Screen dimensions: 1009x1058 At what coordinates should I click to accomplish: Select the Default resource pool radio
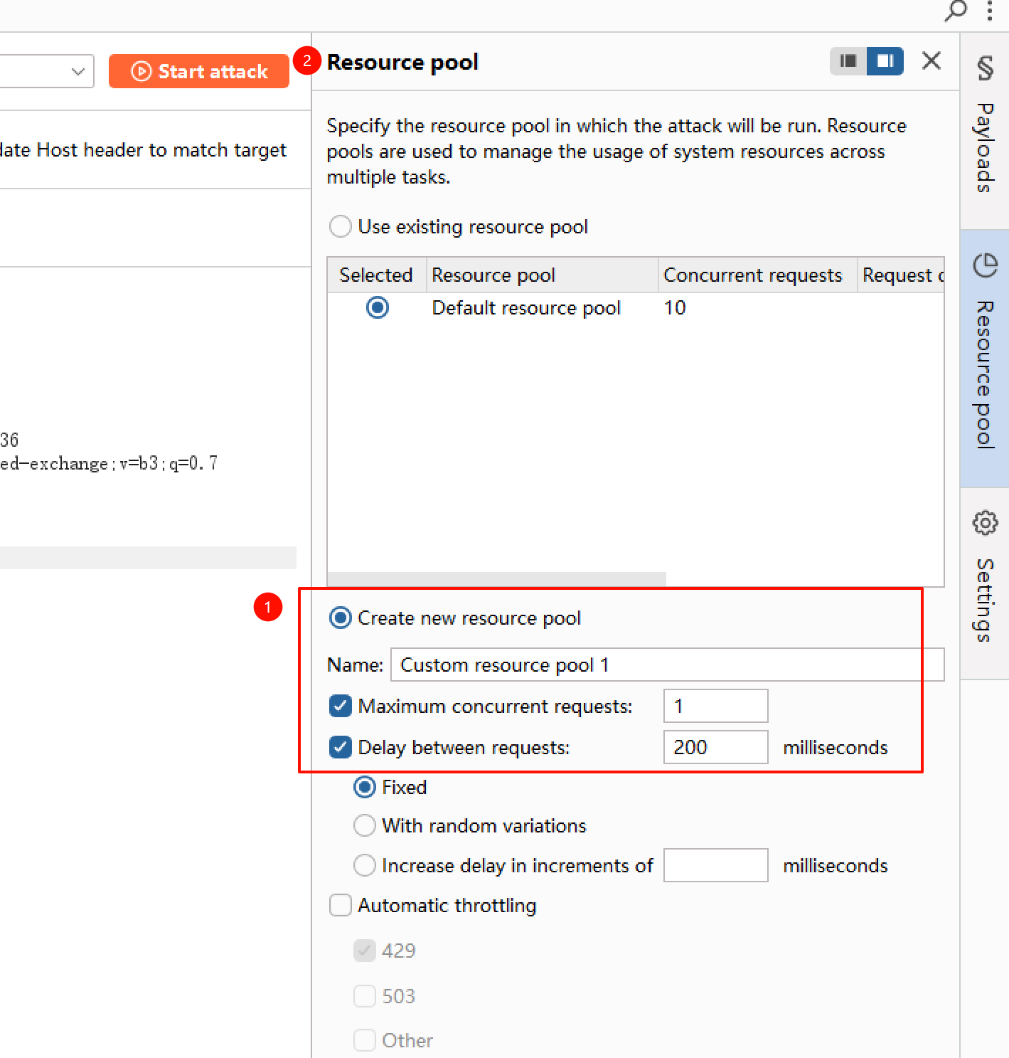[378, 308]
